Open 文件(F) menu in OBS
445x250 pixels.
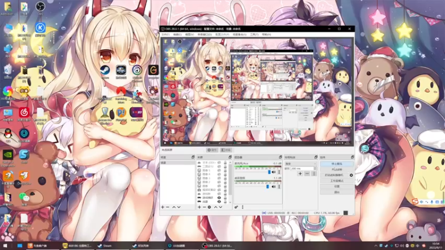pos(165,34)
